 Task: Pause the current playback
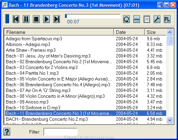(26, 19)
